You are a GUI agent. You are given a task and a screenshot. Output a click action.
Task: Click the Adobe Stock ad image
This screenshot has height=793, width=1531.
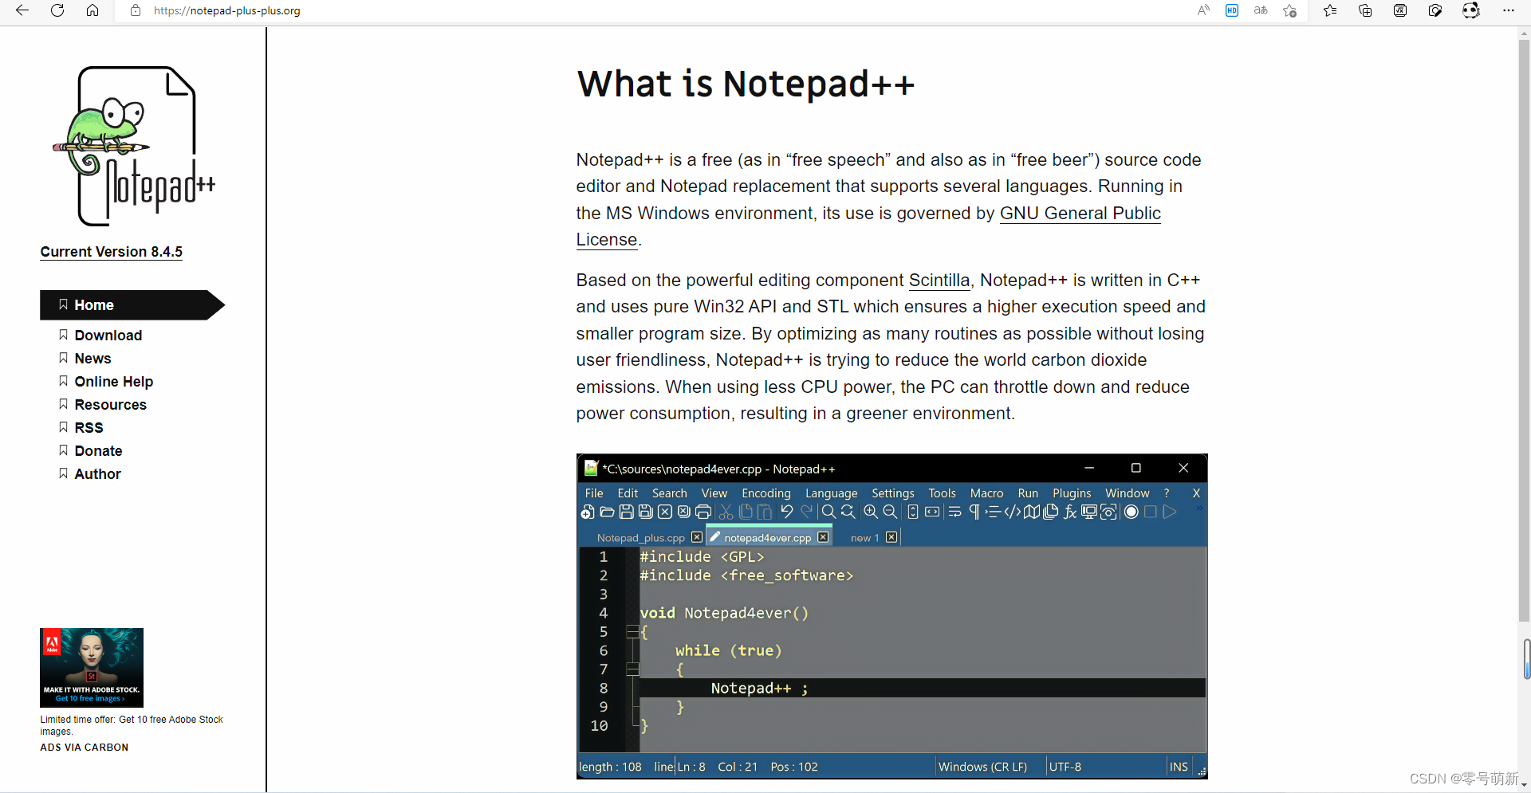tap(92, 668)
